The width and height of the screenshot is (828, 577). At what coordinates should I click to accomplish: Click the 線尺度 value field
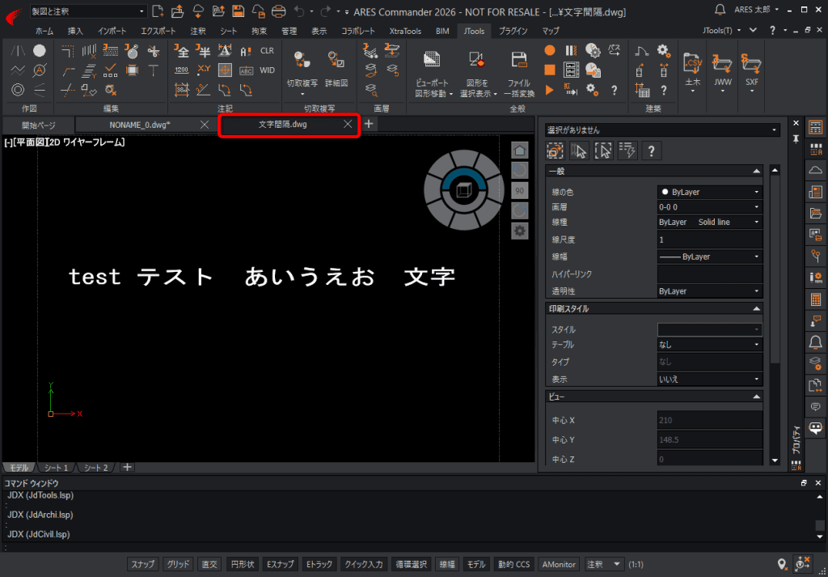tap(710, 240)
